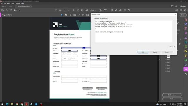
Task: Select the Add List box tool
Action: click(x=88, y=15)
